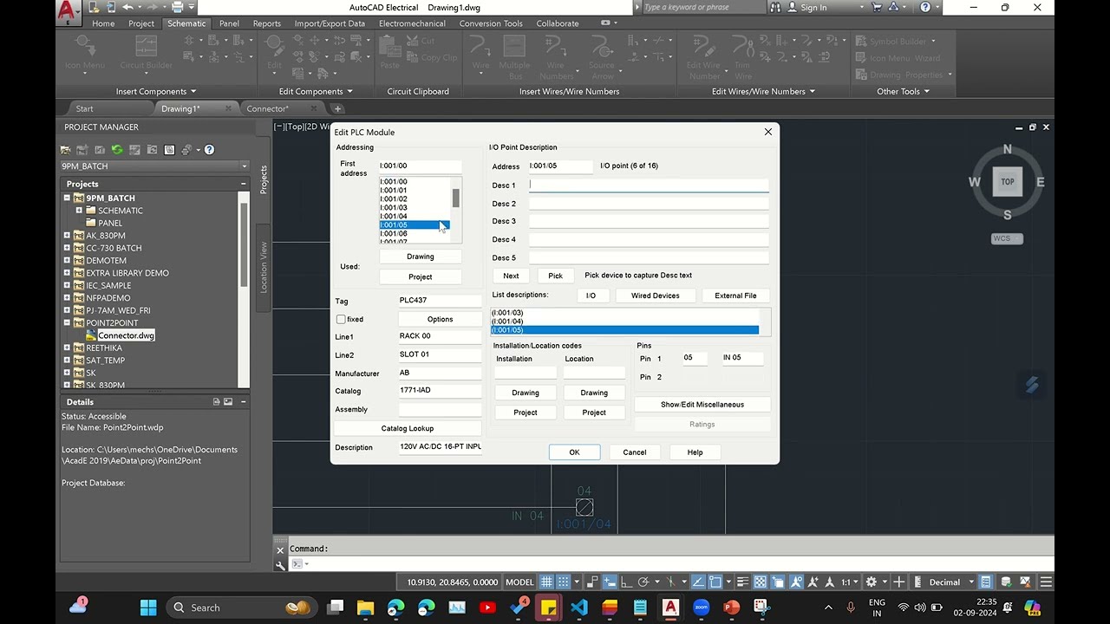
Task: Click the Tag field PLC437
Action: (441, 301)
